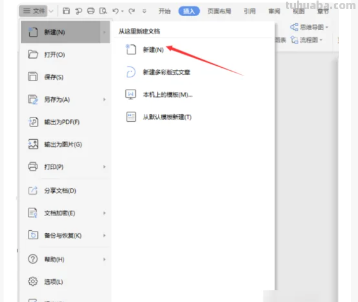Open the 文件 menu button
Screen dimensions: 358x302
click(33, 11)
